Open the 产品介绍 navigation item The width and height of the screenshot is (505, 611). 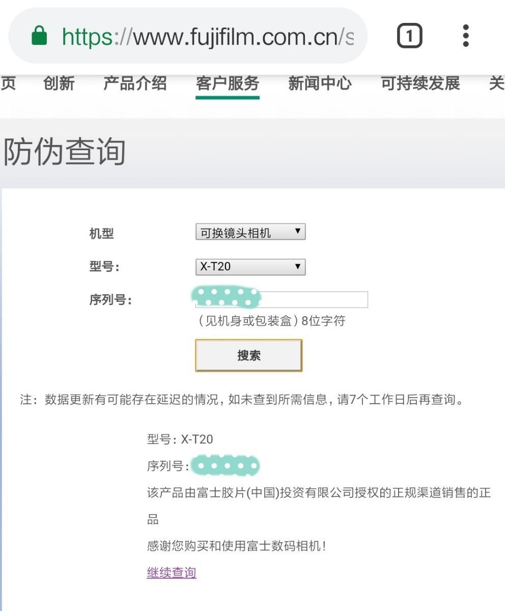point(135,84)
